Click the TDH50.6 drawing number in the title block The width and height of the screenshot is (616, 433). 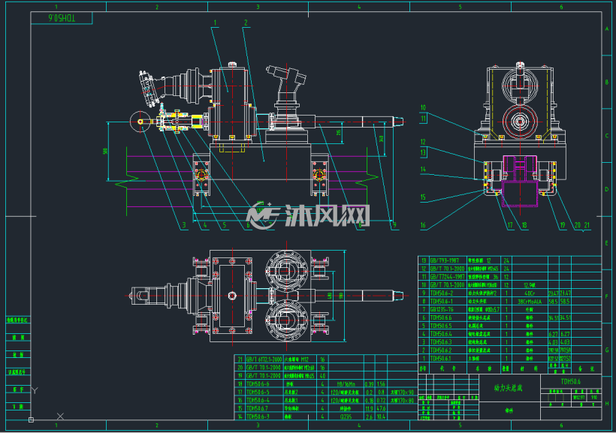[570, 381]
